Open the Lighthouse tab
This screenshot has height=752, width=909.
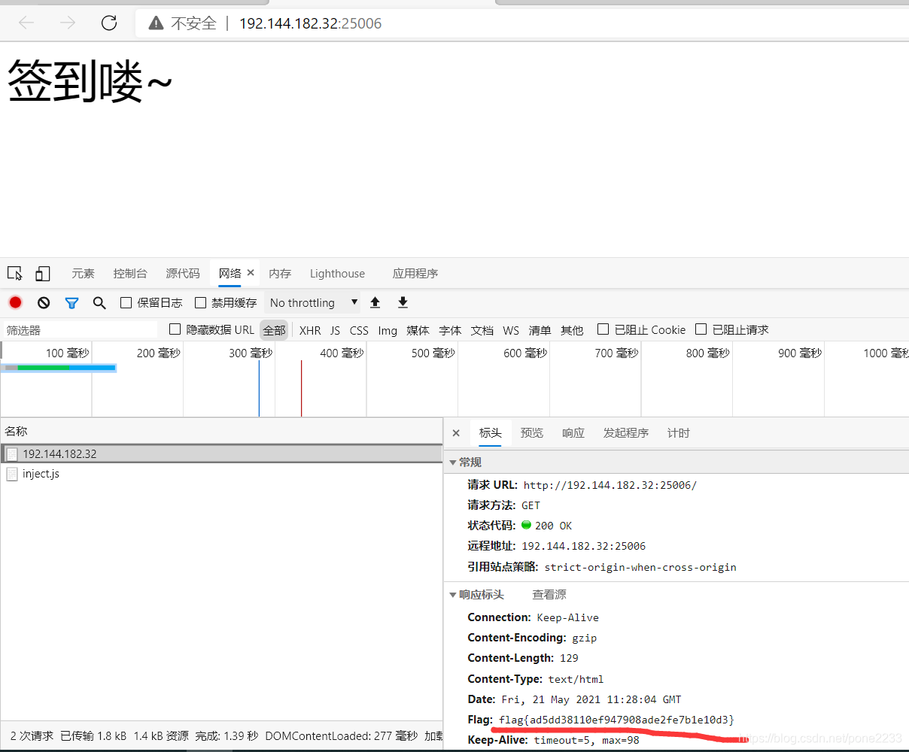[x=337, y=274]
